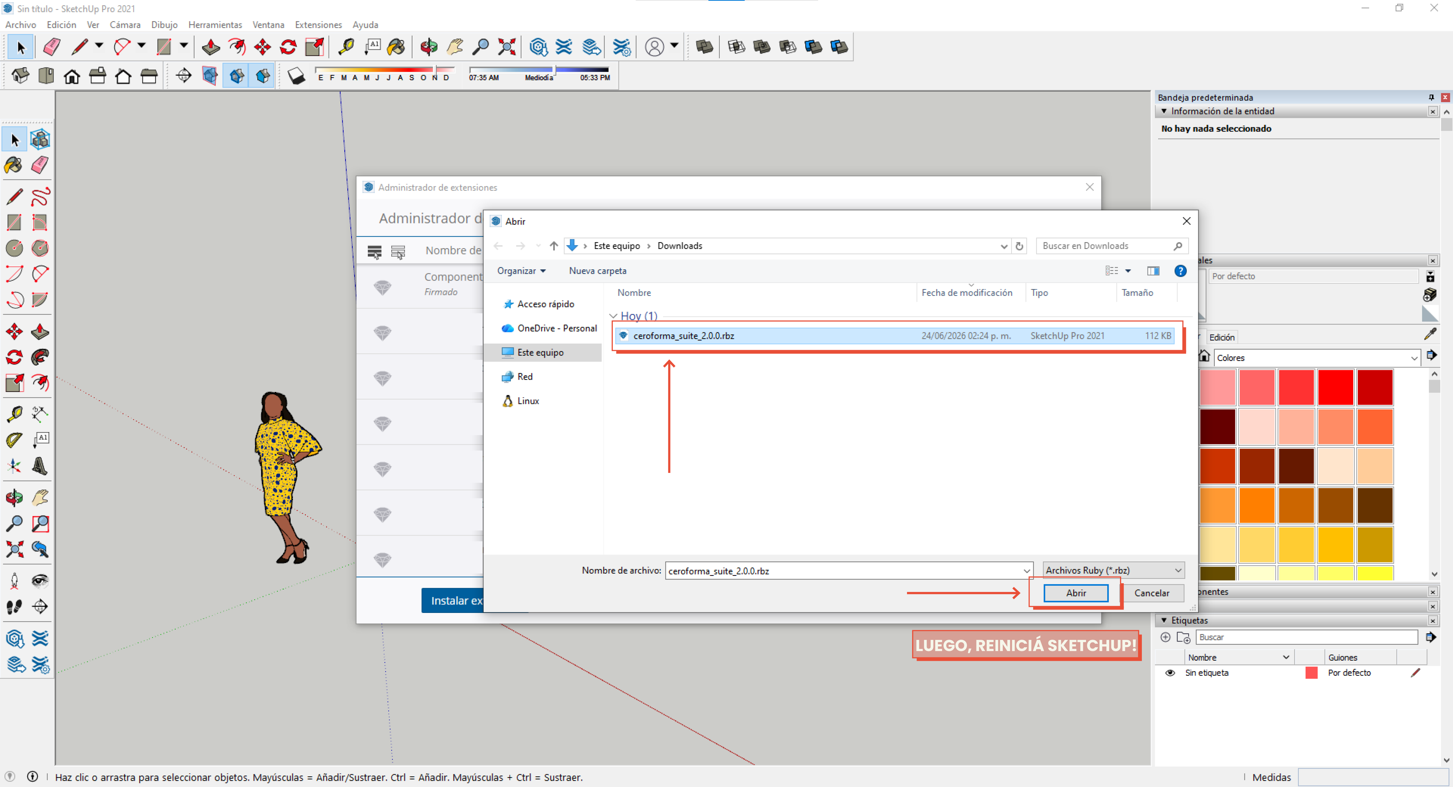Collapse the Etiquetas panel

[1164, 620]
